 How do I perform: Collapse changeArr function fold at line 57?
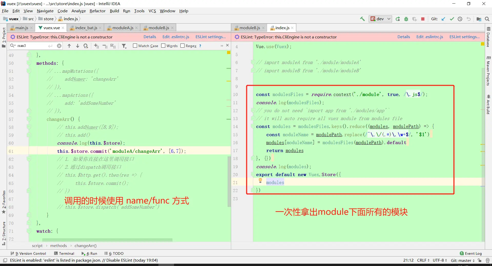[29, 119]
